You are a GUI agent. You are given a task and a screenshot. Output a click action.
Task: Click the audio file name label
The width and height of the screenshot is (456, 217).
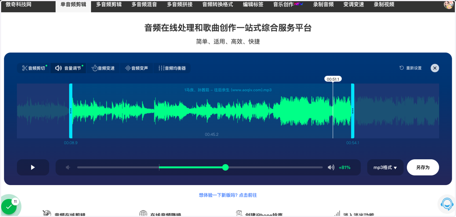click(x=228, y=90)
